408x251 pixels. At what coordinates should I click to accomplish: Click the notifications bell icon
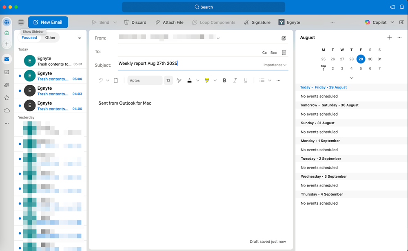[401, 7]
